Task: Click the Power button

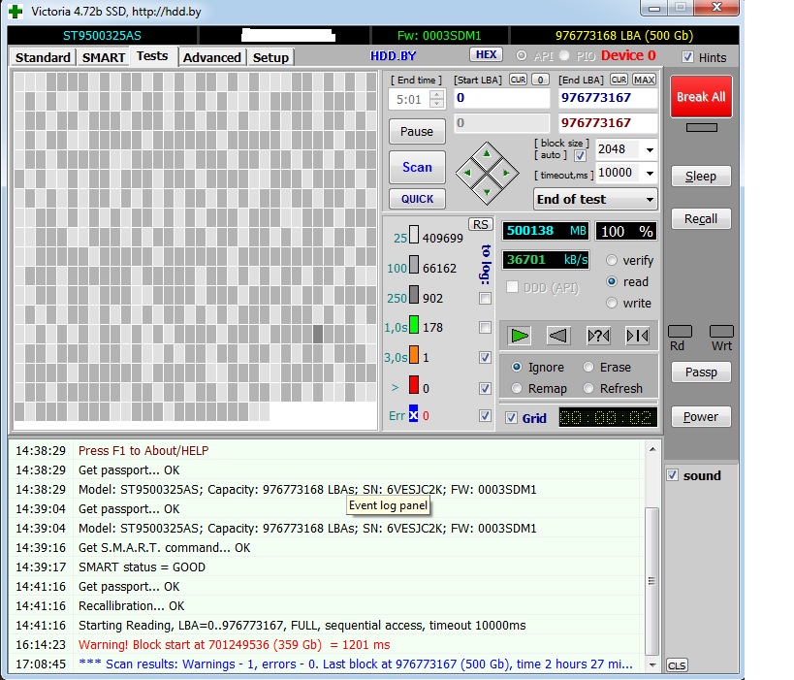Action: 701,416
